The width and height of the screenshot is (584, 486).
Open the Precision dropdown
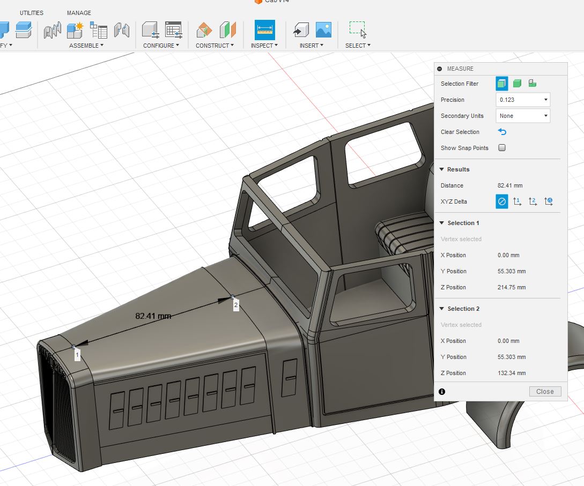(523, 100)
